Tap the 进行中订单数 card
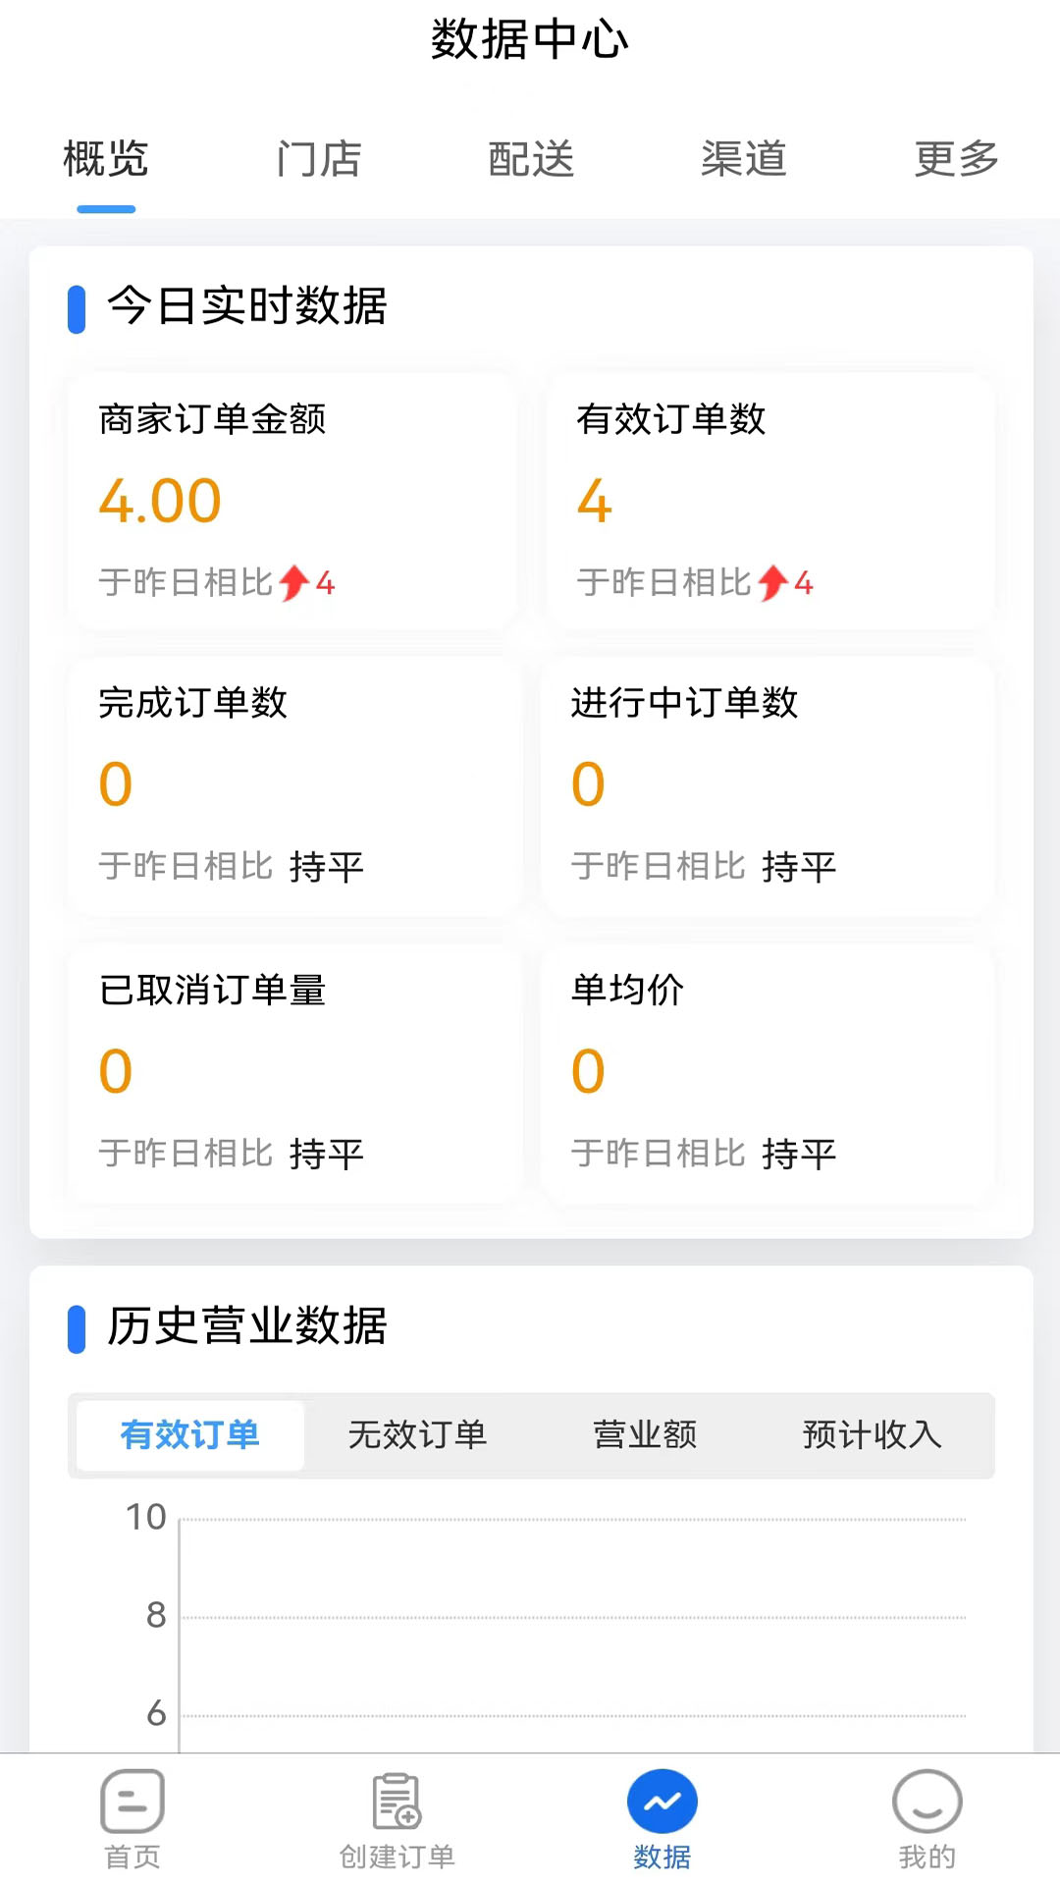 coord(768,785)
